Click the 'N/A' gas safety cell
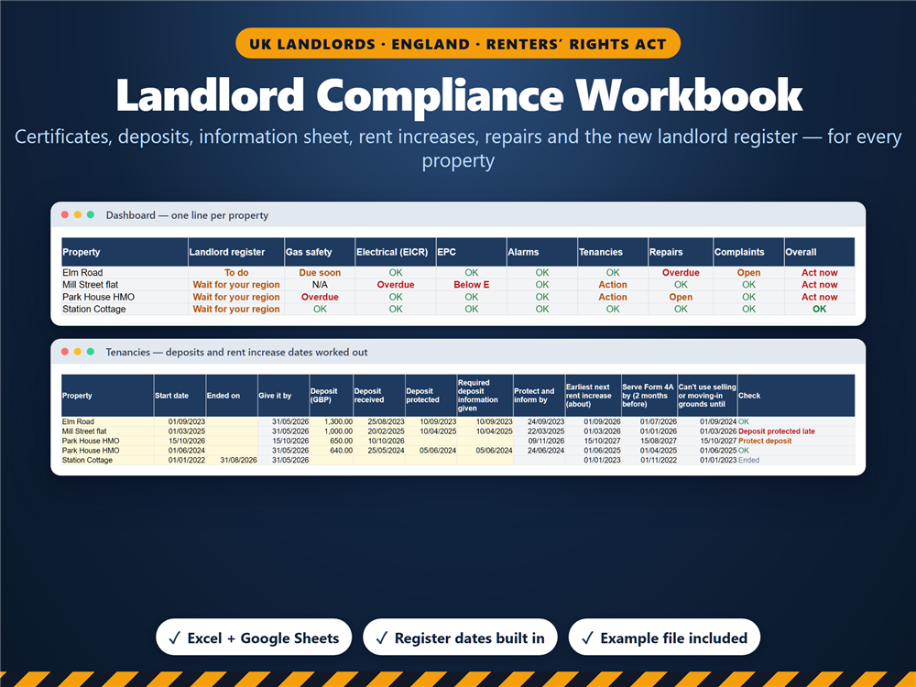Image resolution: width=916 pixels, height=687 pixels. 320,285
